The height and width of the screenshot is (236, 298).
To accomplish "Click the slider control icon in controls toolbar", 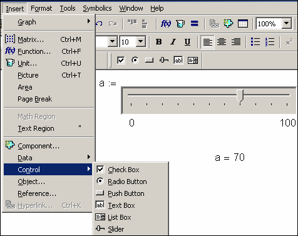I will click(164, 60).
